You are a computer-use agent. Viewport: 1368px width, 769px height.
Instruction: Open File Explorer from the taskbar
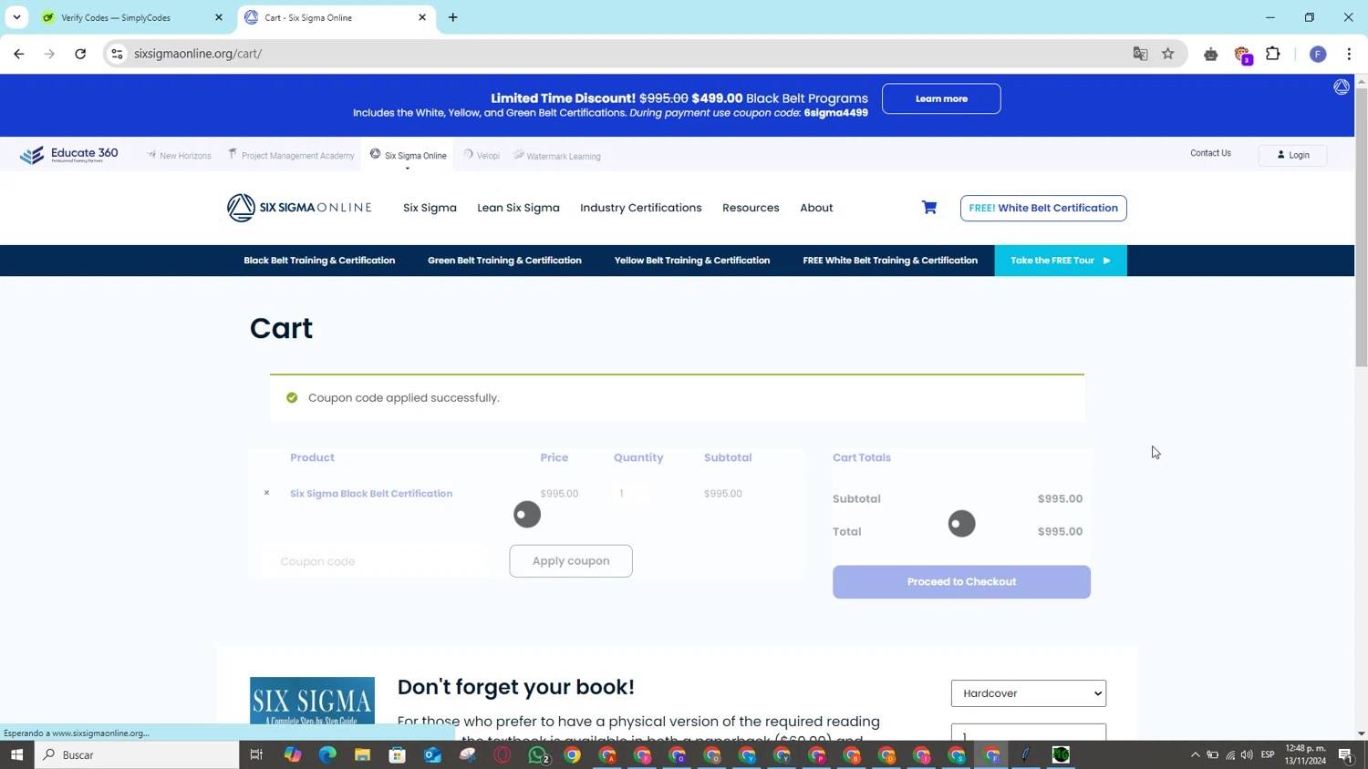tap(362, 754)
